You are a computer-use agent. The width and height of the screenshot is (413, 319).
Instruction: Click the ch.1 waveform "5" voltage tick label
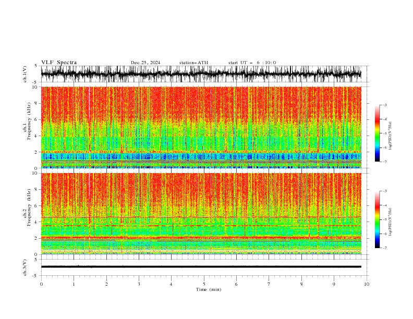coord(36,66)
